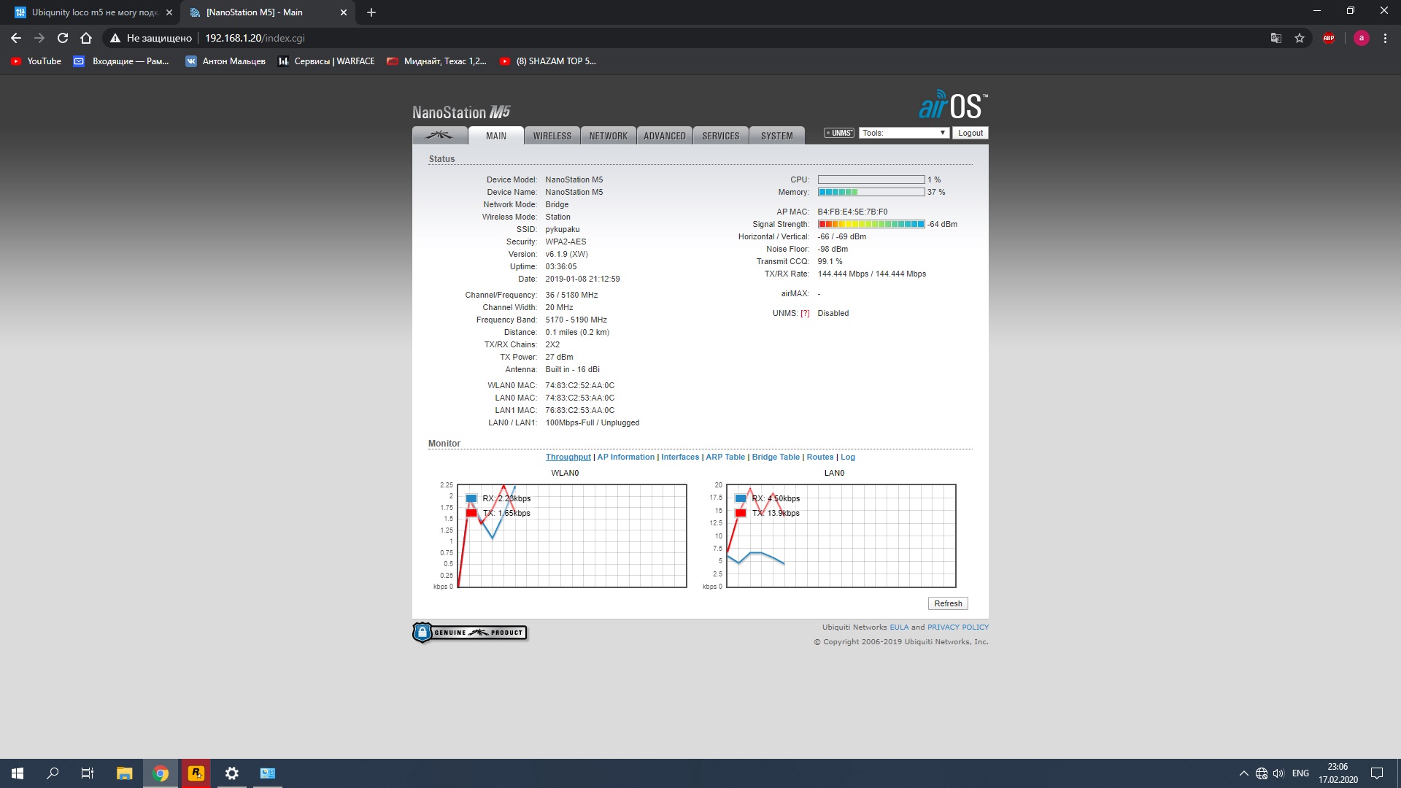Screen dimensions: 1401x788
Task: Open a new browser tab
Action: coord(371,12)
